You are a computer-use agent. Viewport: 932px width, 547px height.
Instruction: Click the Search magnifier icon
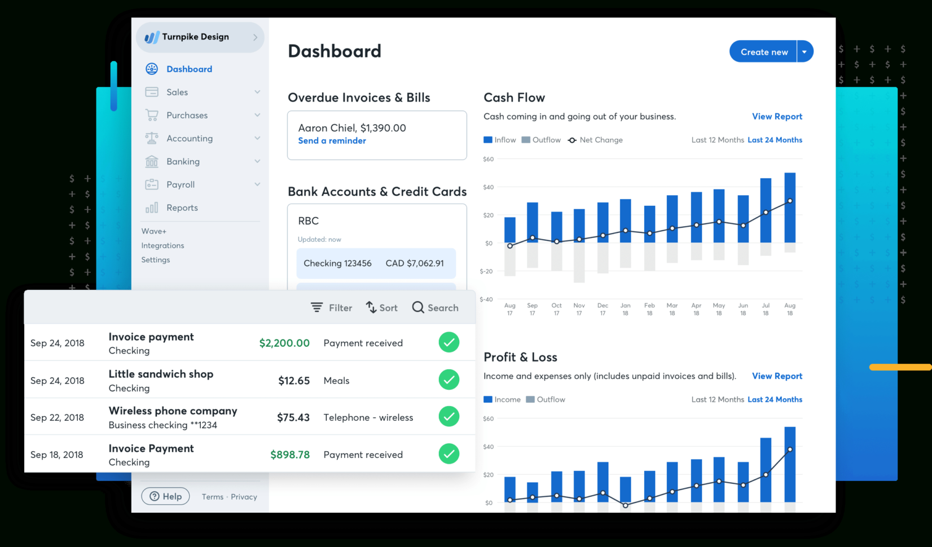point(417,307)
